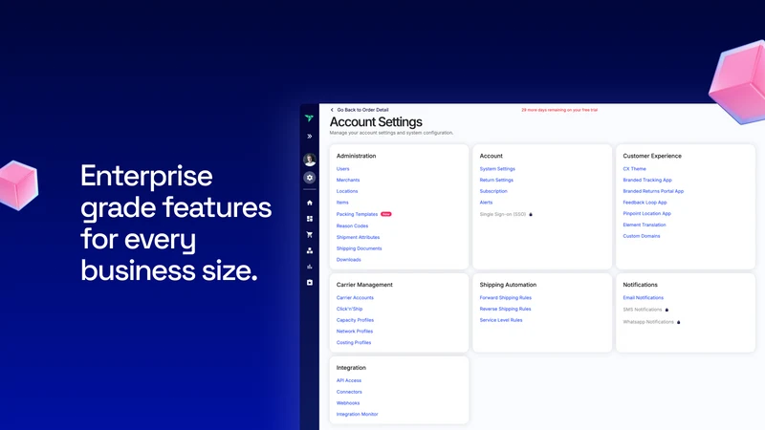Go to Home via house icon
The image size is (765, 430).
309,203
